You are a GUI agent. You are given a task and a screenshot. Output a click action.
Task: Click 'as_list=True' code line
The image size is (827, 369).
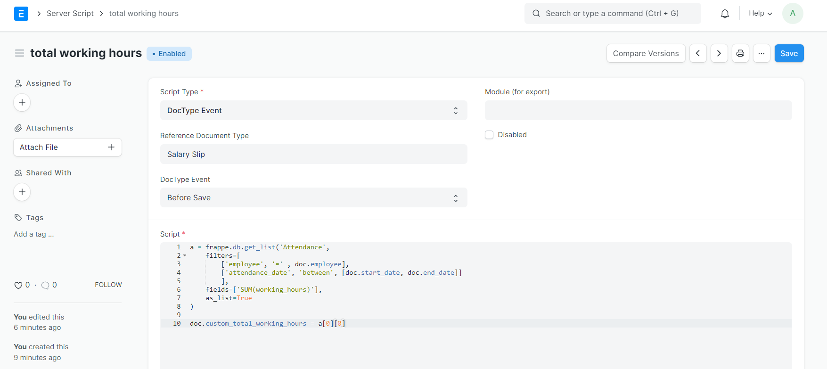coord(229,298)
